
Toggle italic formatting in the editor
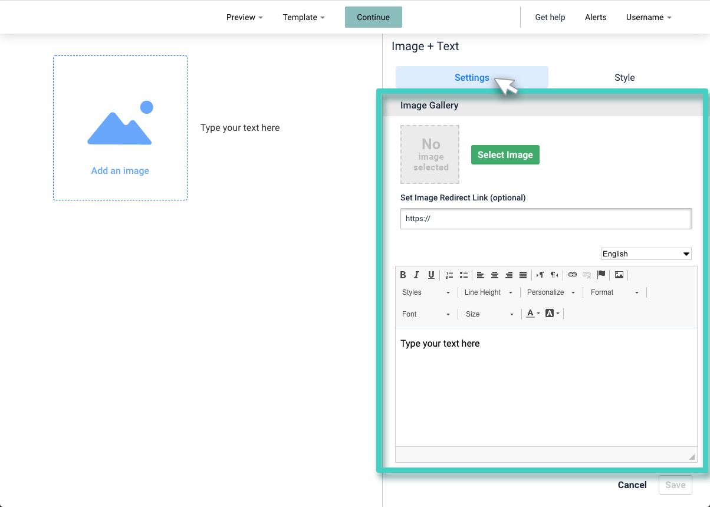[417, 275]
